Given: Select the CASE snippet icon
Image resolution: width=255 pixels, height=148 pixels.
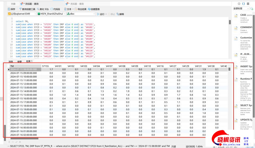Looking at the screenshot, I should tap(236, 16).
